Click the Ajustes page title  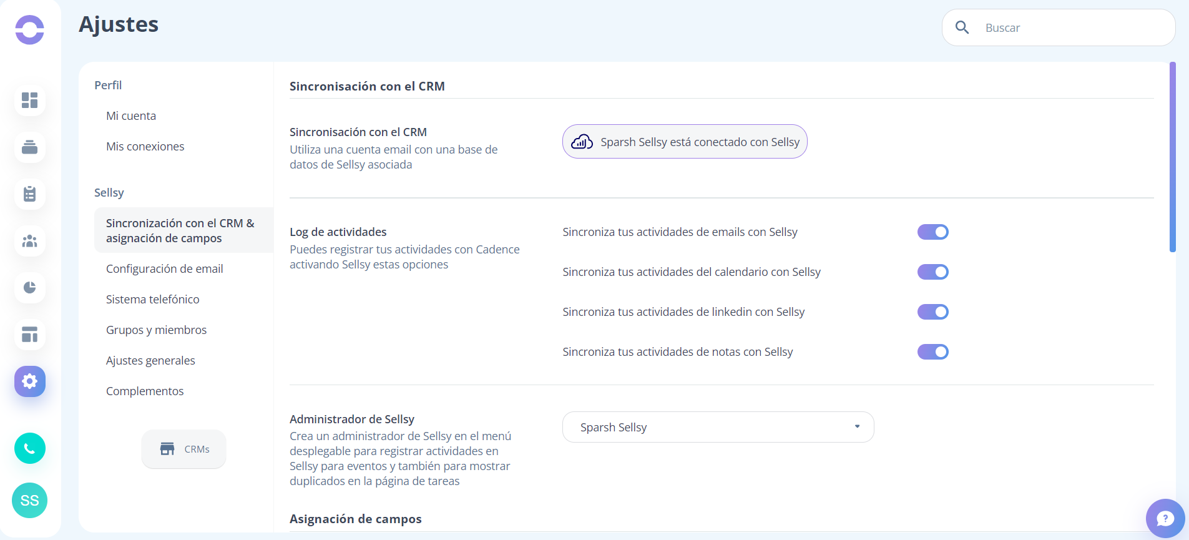119,24
